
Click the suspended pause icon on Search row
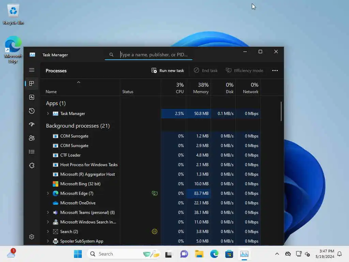click(154, 232)
